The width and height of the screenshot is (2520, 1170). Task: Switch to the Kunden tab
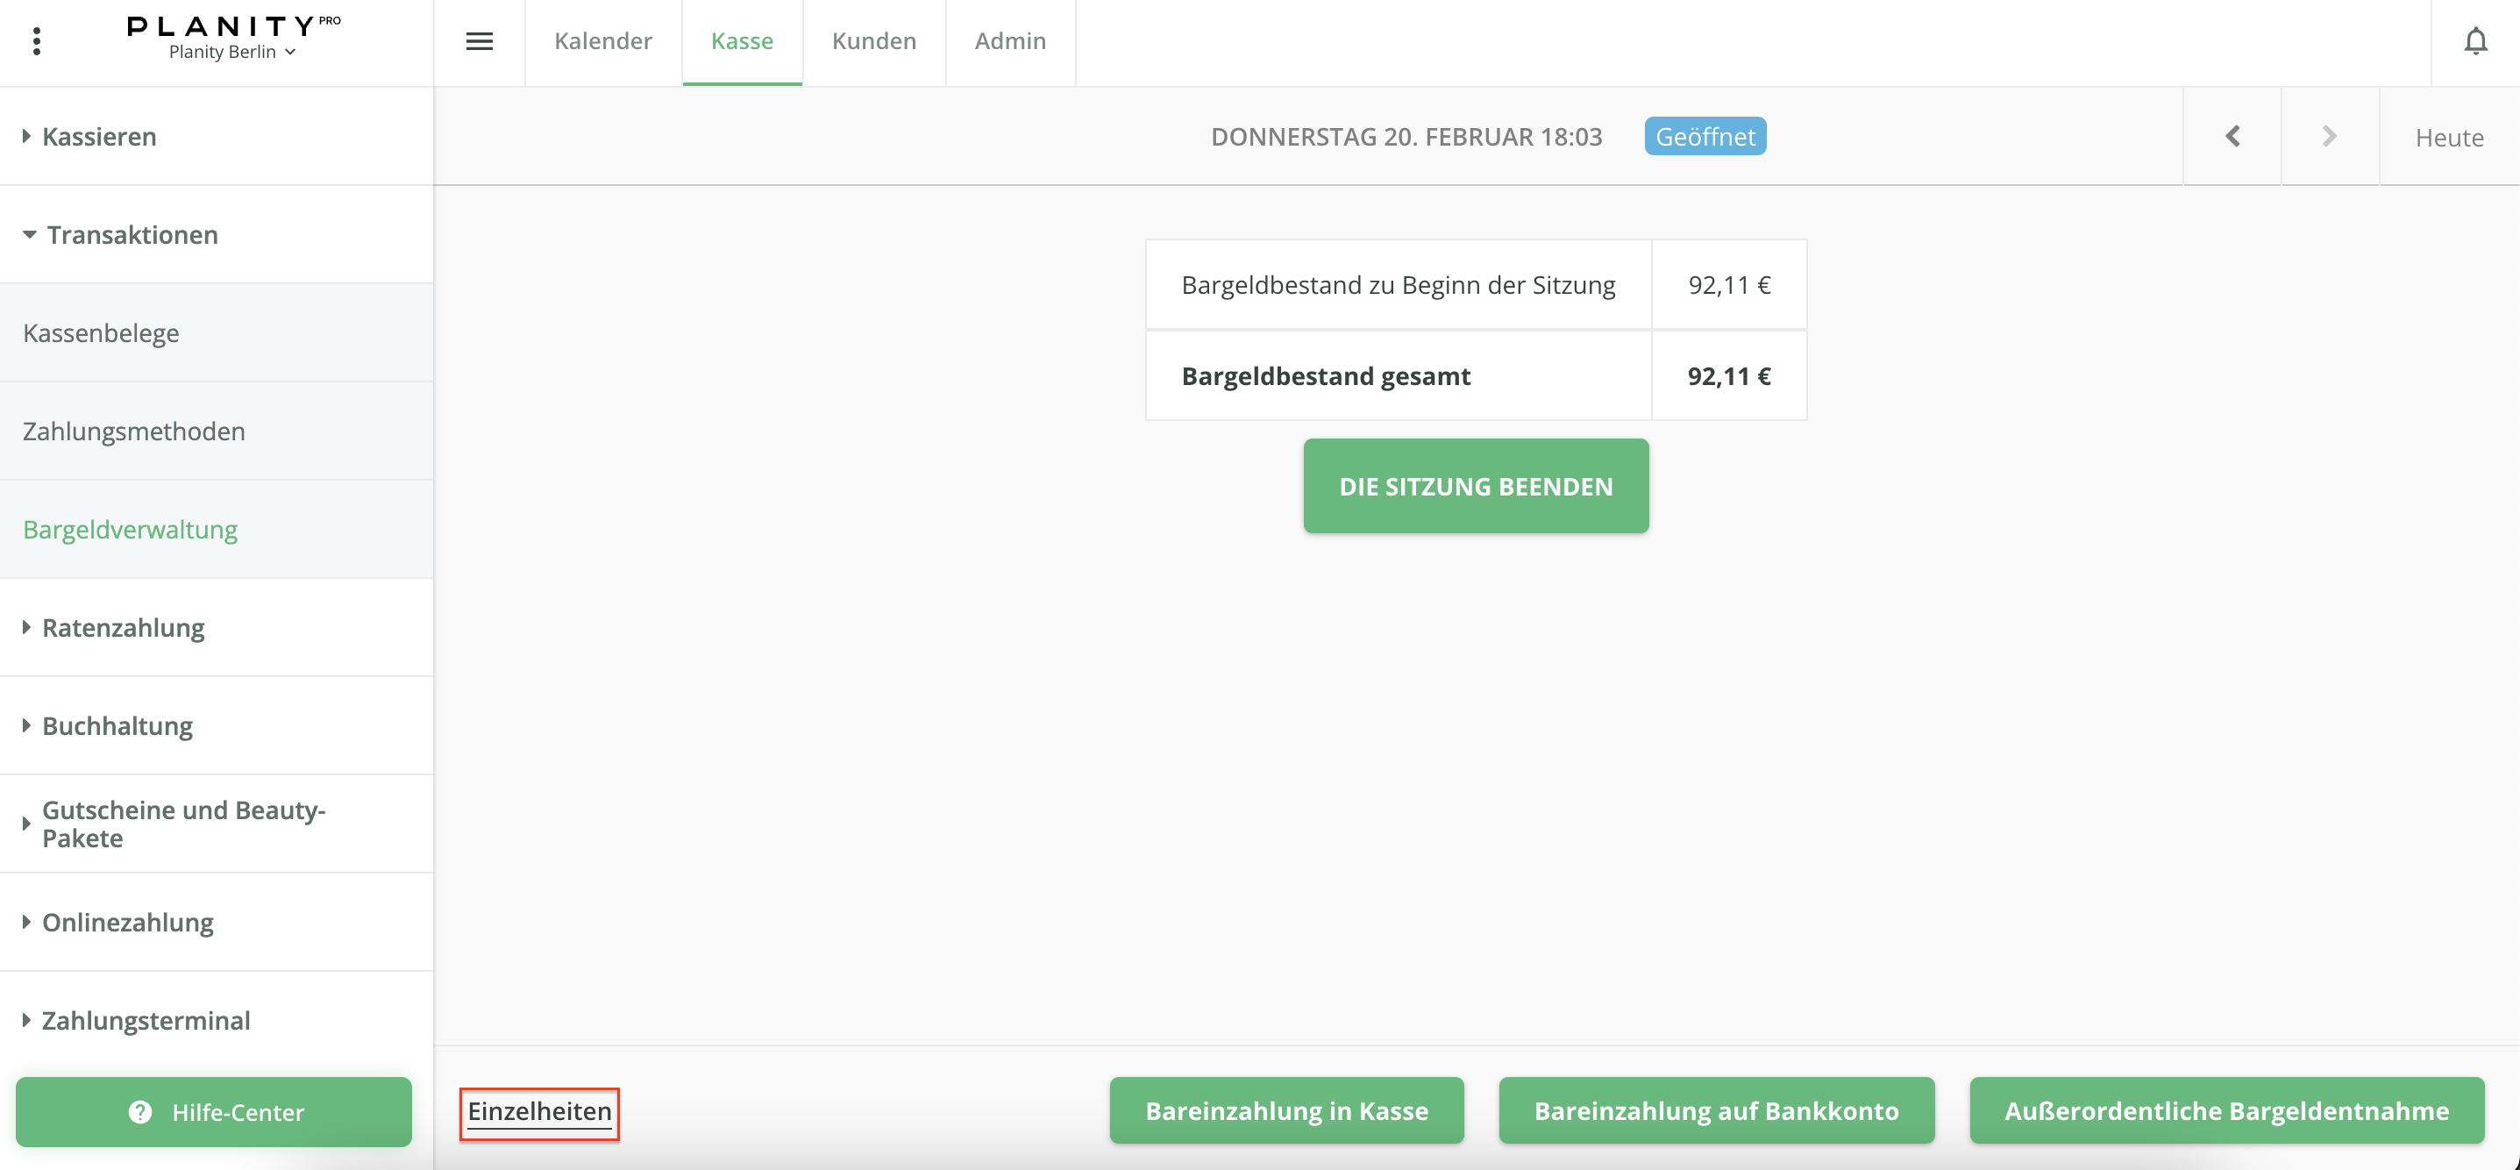click(x=873, y=42)
